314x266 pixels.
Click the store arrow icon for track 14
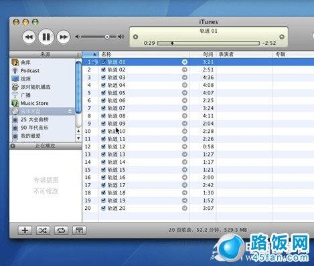click(185, 162)
